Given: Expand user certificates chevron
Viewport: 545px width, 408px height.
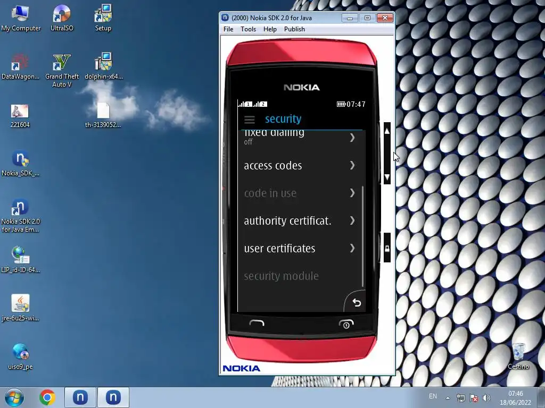Looking at the screenshot, I should click(352, 248).
